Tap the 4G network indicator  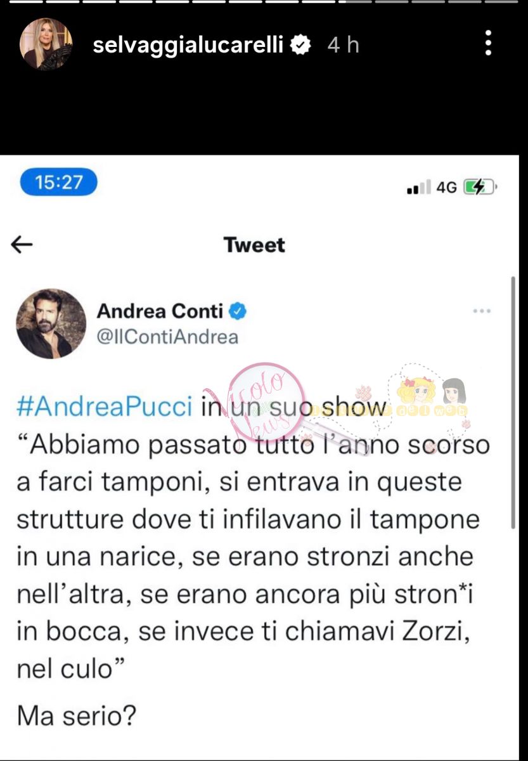pos(447,188)
